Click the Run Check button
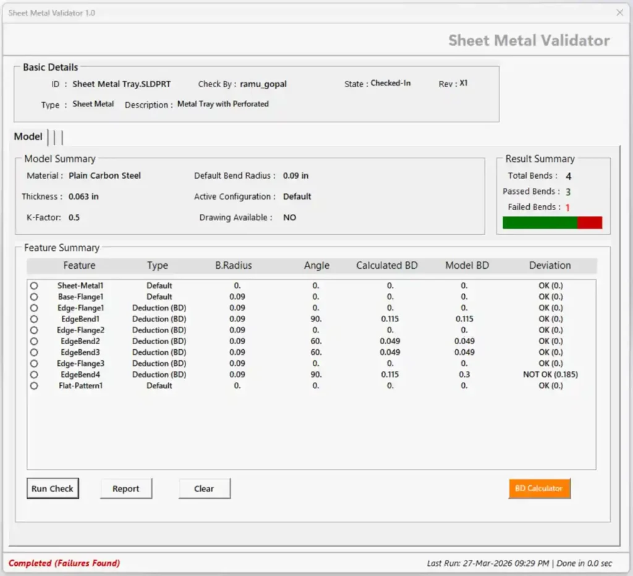 point(53,488)
